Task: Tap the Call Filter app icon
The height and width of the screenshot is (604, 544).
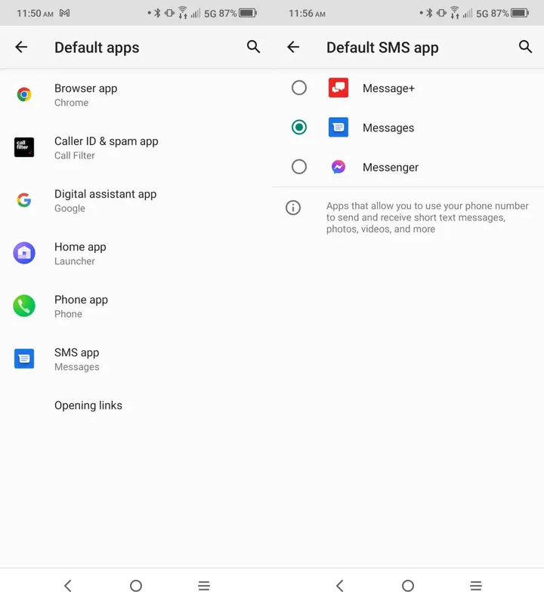Action: click(x=24, y=147)
